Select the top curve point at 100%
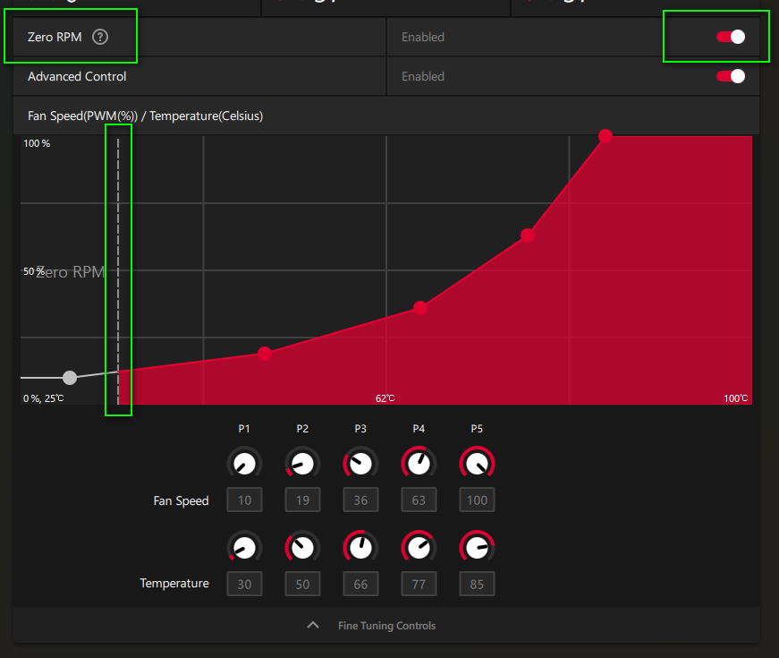Viewport: 779px width, 658px height. click(605, 136)
